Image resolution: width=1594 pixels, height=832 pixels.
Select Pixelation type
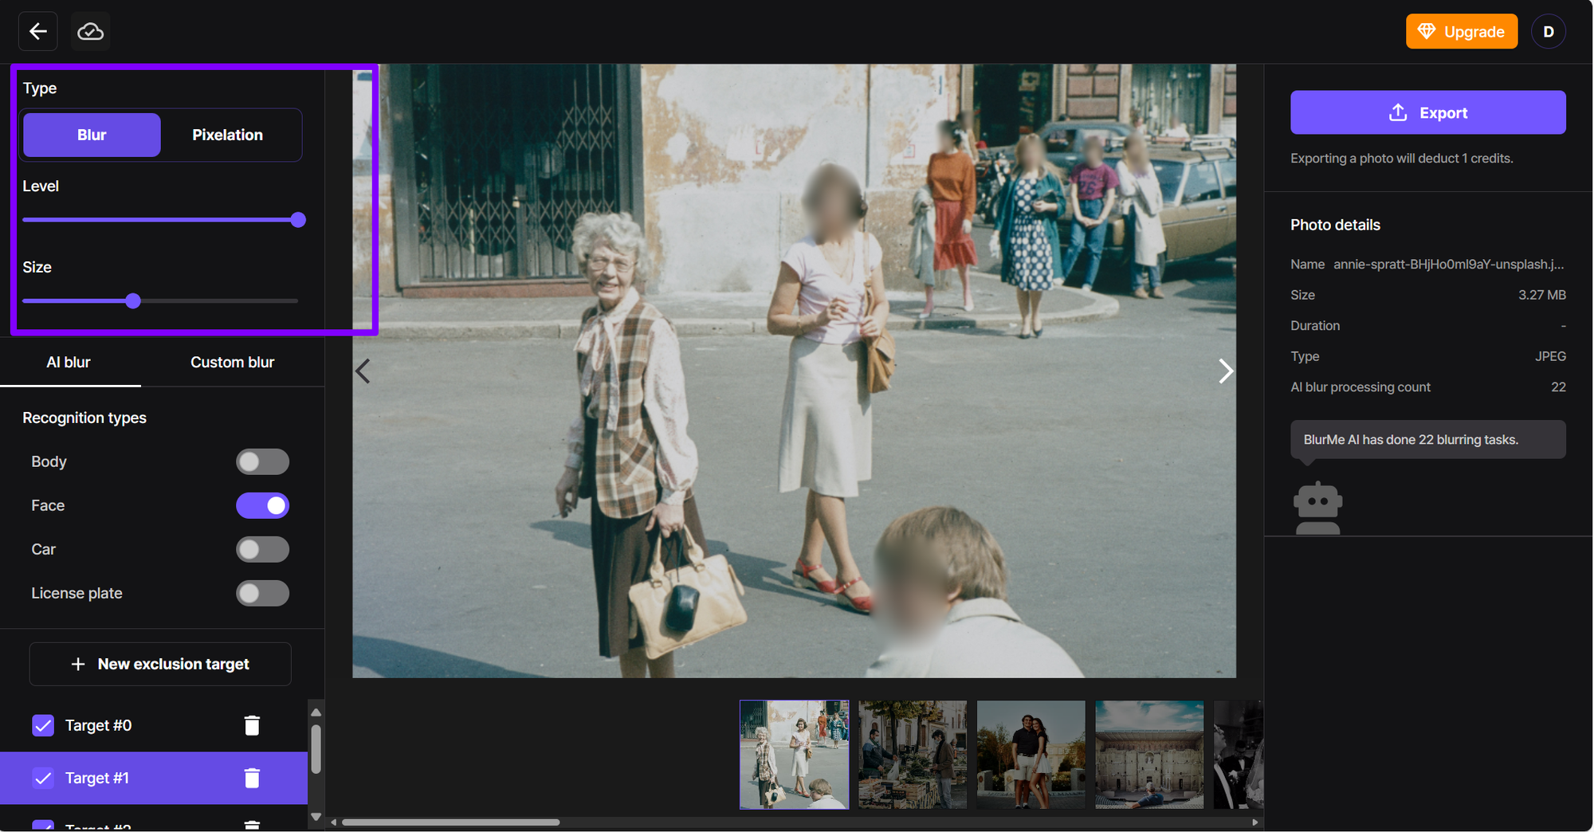coord(227,135)
